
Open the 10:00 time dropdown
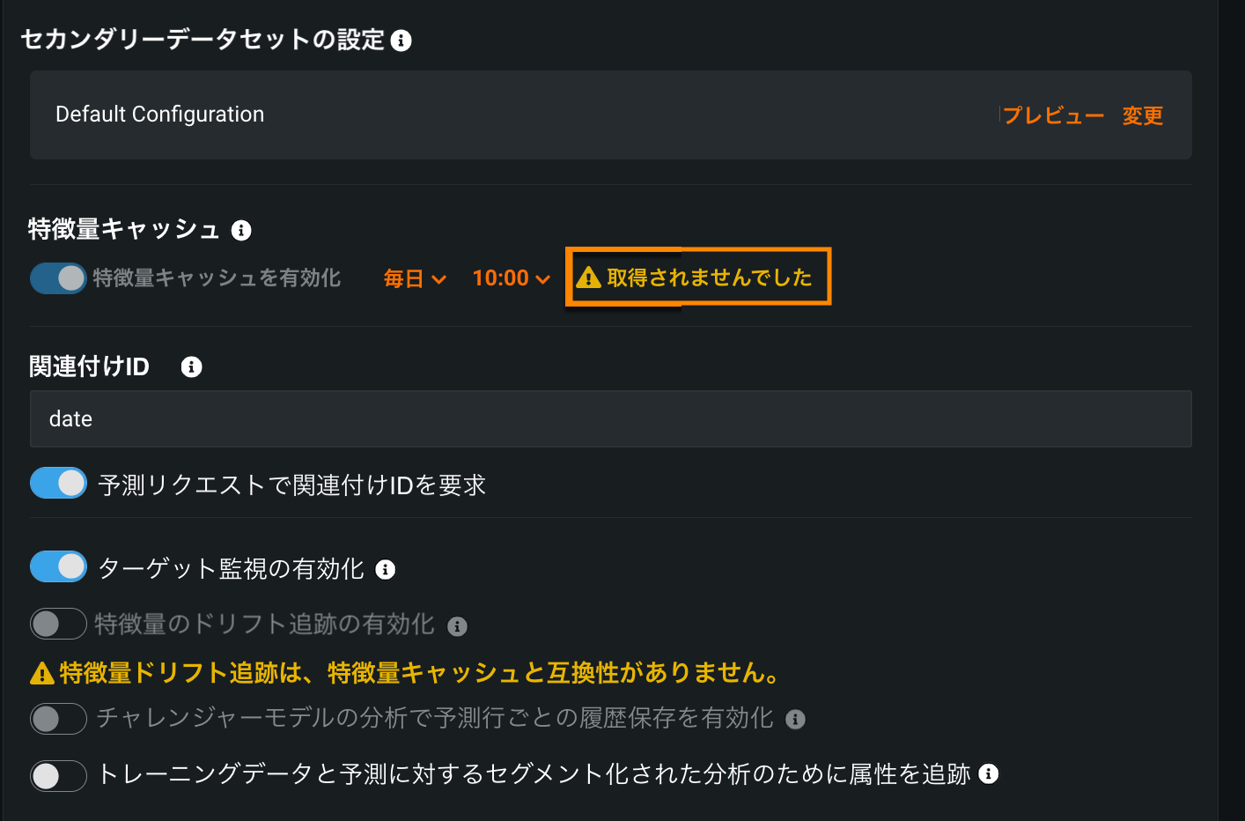[x=511, y=278]
